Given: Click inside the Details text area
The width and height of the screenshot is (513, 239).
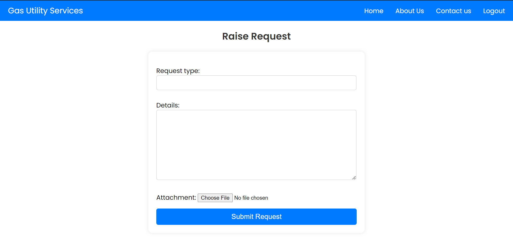Looking at the screenshot, I should (x=256, y=145).
